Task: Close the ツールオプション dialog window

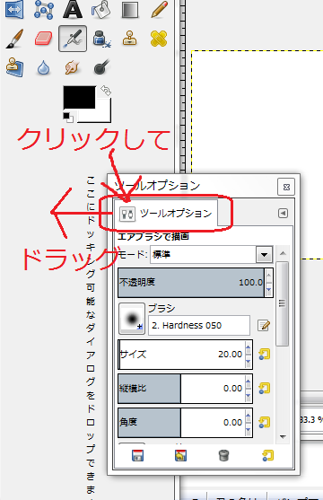Action: pyautogui.click(x=286, y=187)
